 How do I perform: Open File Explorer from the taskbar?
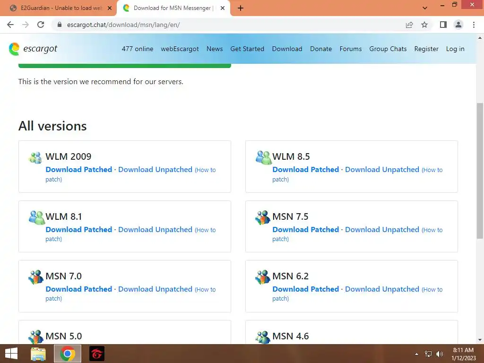click(39, 354)
